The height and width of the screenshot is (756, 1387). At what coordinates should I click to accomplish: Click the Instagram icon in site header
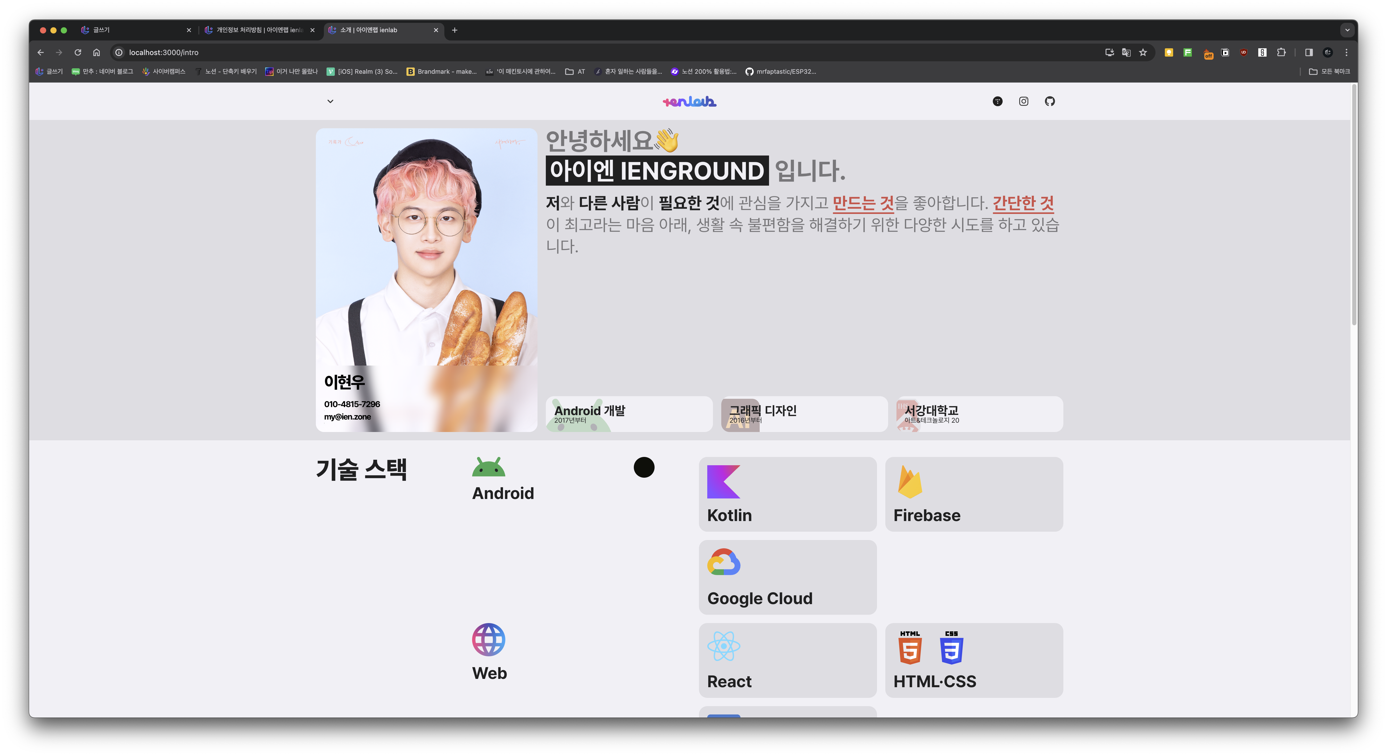point(1024,101)
